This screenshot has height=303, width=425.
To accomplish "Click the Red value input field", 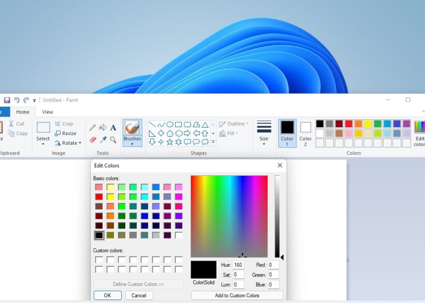I will coord(274,265).
